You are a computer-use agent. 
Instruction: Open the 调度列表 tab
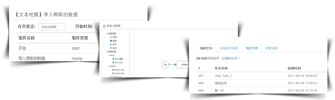click(x=252, y=48)
